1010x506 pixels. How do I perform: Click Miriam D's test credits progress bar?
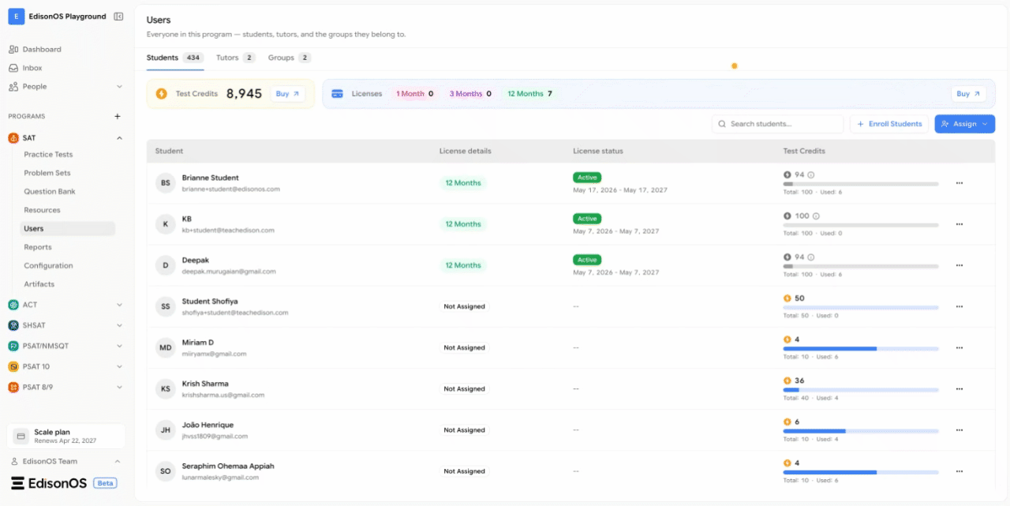pos(861,348)
